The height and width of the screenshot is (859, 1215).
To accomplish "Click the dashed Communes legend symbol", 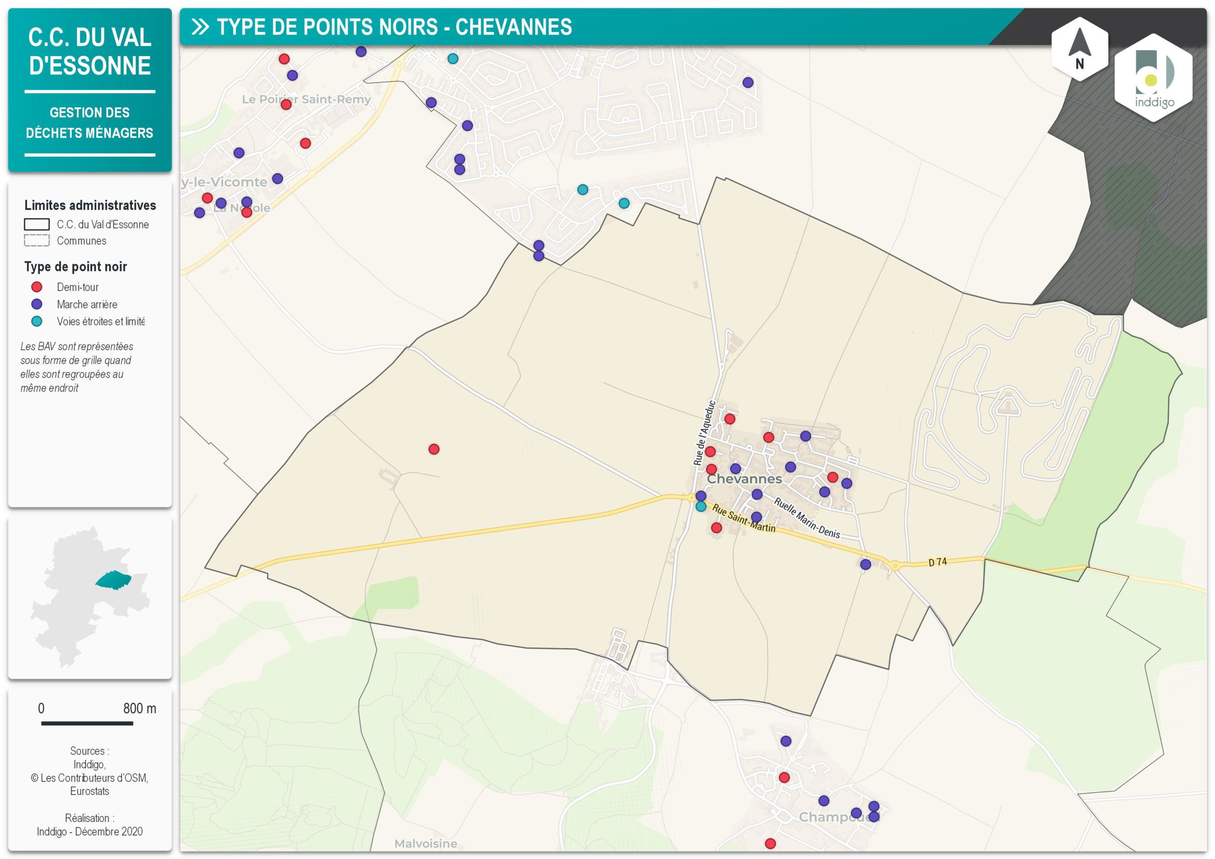I will pos(37,240).
